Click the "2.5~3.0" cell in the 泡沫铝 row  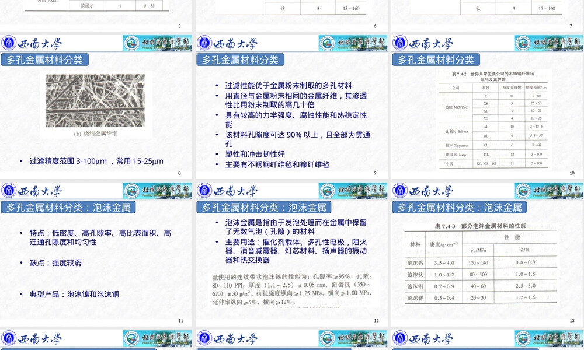[x=526, y=286]
